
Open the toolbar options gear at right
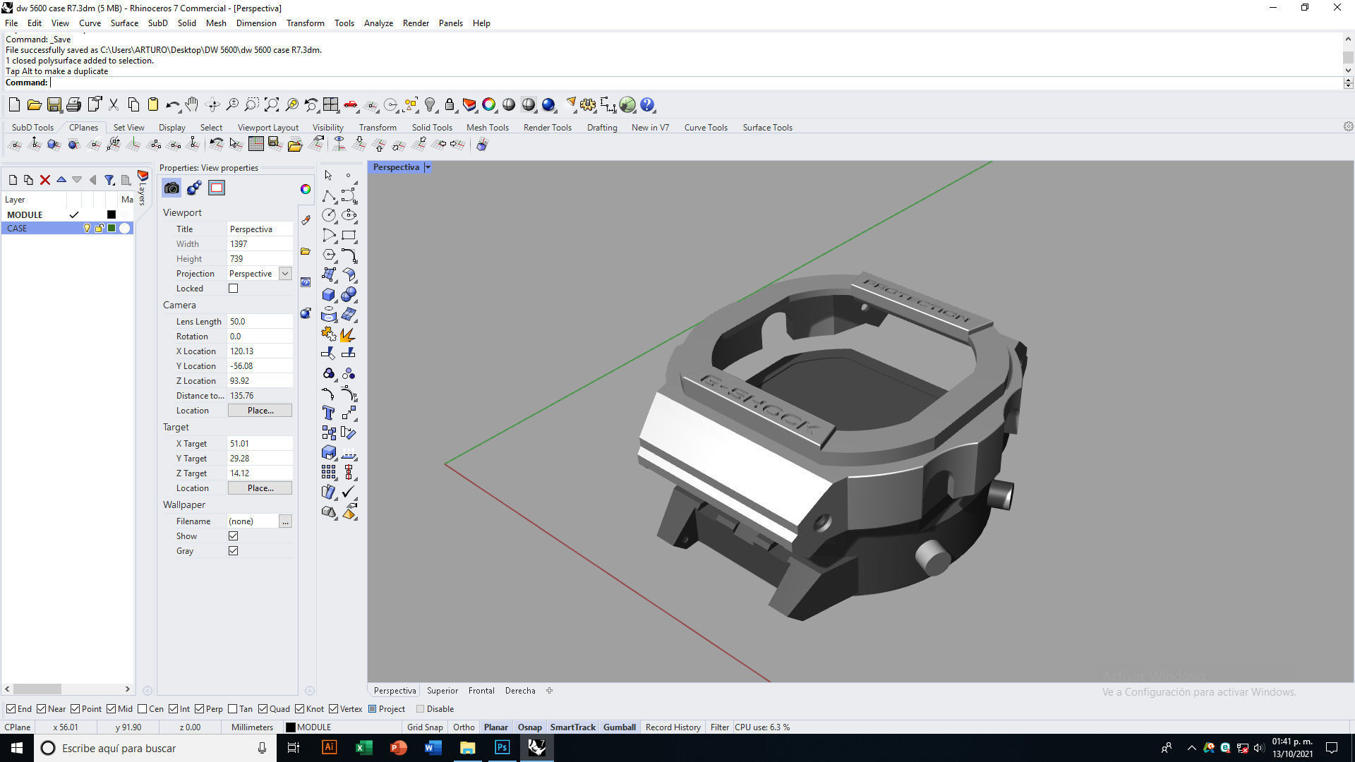point(1348,127)
